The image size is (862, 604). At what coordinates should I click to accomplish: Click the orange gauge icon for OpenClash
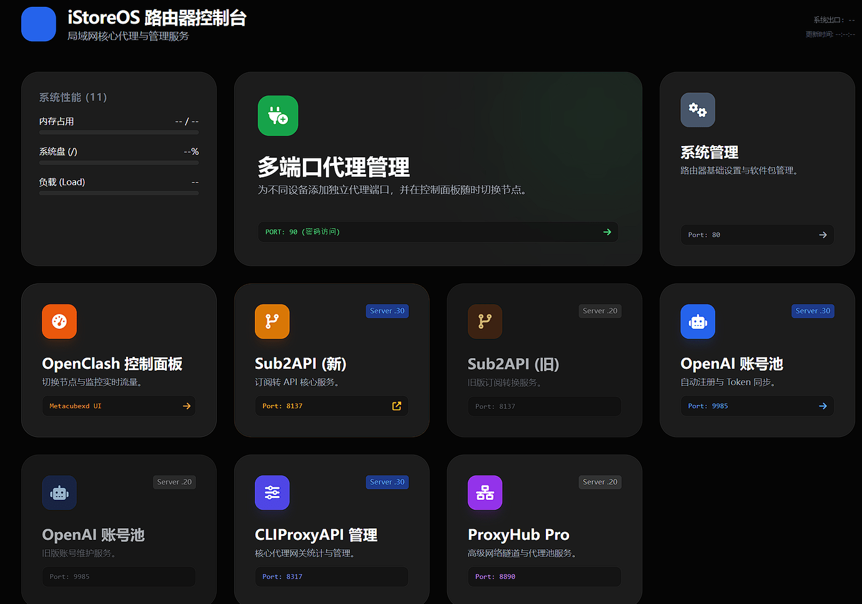pyautogui.click(x=59, y=321)
